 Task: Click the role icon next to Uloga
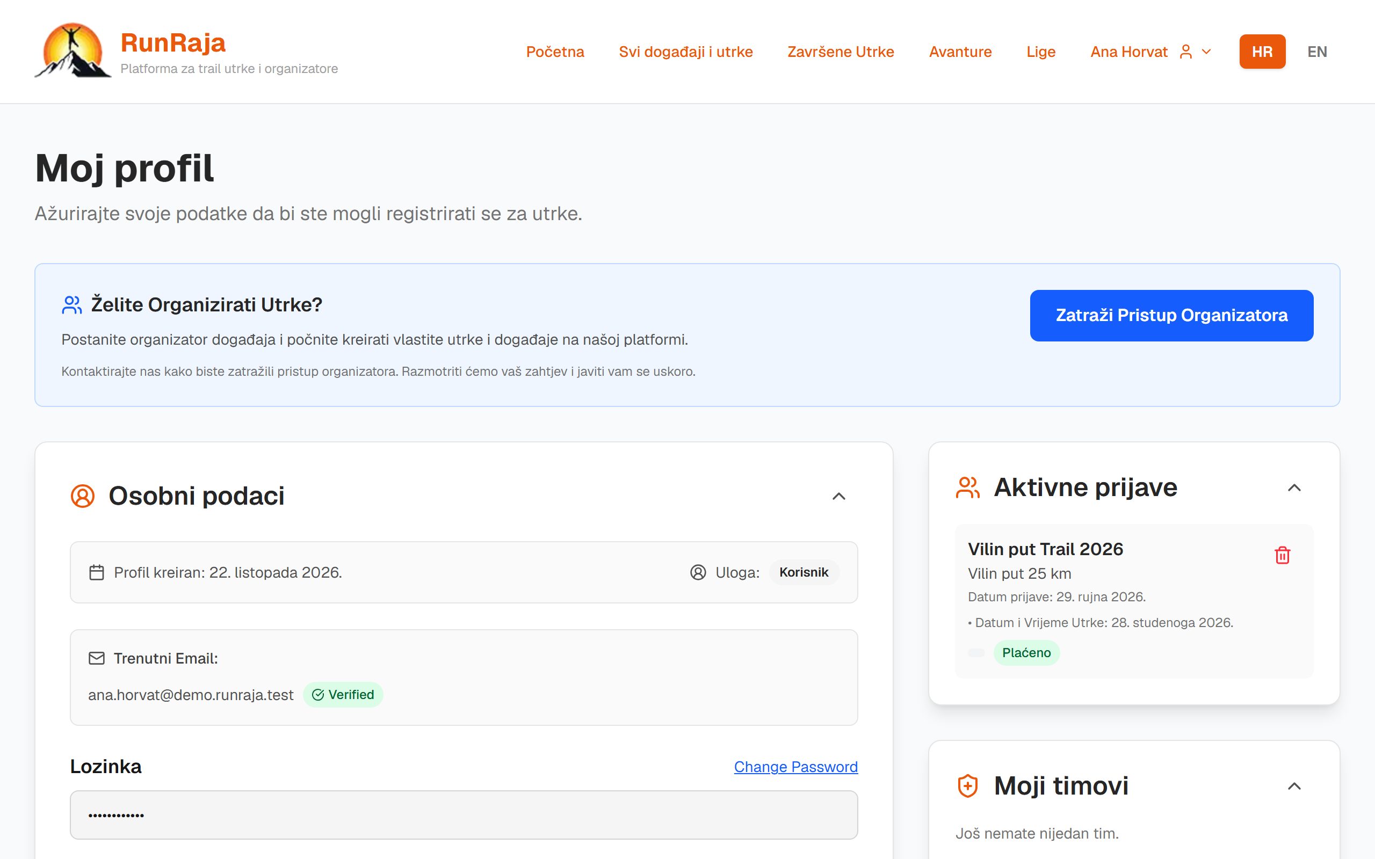(698, 572)
